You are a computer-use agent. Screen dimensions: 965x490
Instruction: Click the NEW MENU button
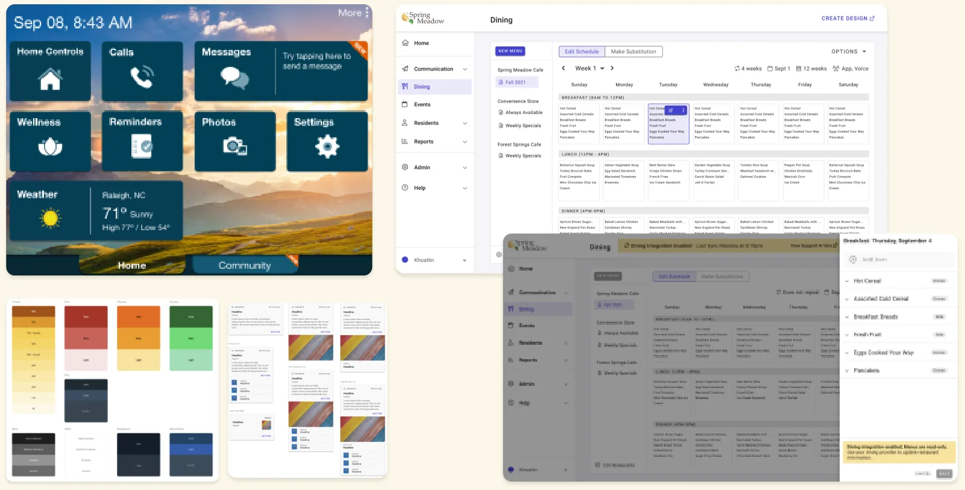(x=511, y=51)
